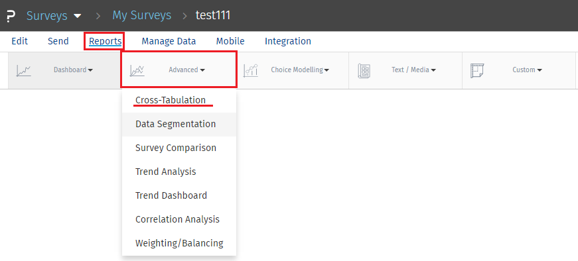Select Survey Comparison menu entry
Image resolution: width=578 pixels, height=261 pixels.
point(179,148)
